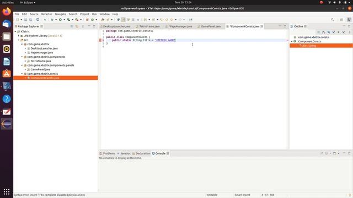This screenshot has height=198, width=353.
Task: Toggle Mark Occurrences in toolbar
Action: pos(124,20)
